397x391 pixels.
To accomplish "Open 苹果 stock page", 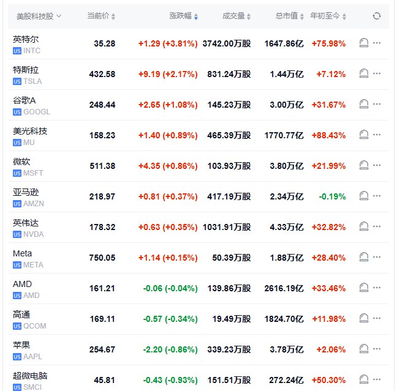I will tap(21, 346).
